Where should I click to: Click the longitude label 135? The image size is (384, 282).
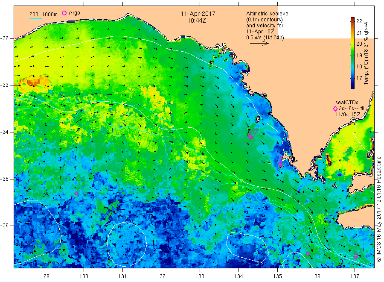pos(277,276)
